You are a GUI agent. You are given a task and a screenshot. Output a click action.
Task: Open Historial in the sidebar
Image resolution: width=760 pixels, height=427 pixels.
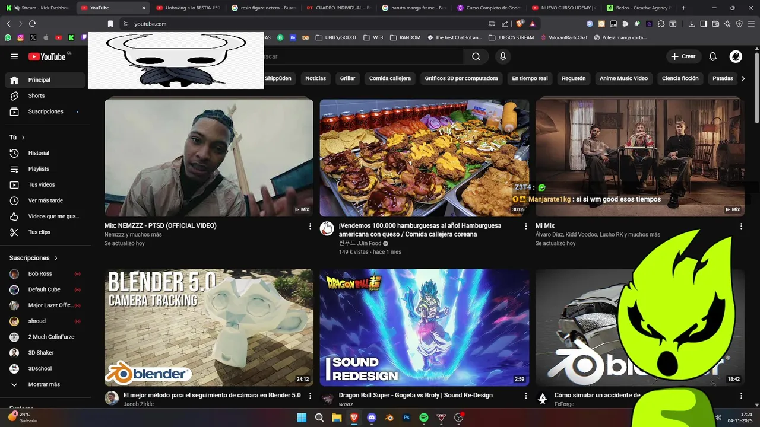(45, 153)
